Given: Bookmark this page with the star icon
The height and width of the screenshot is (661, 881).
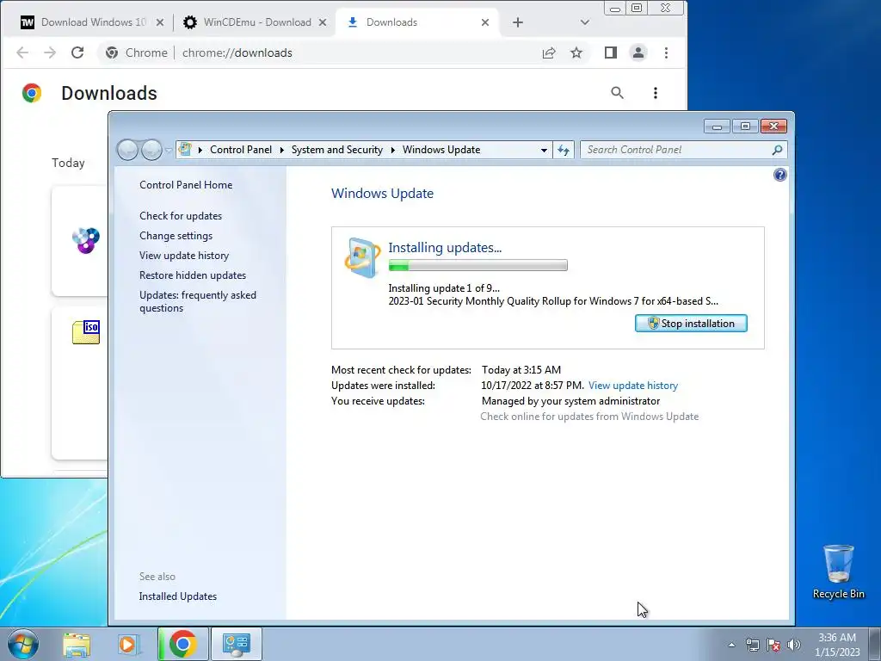Looking at the screenshot, I should pyautogui.click(x=576, y=53).
